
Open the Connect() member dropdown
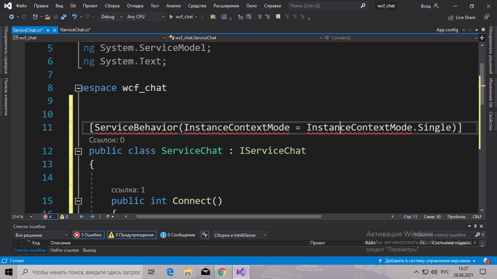coord(401,38)
